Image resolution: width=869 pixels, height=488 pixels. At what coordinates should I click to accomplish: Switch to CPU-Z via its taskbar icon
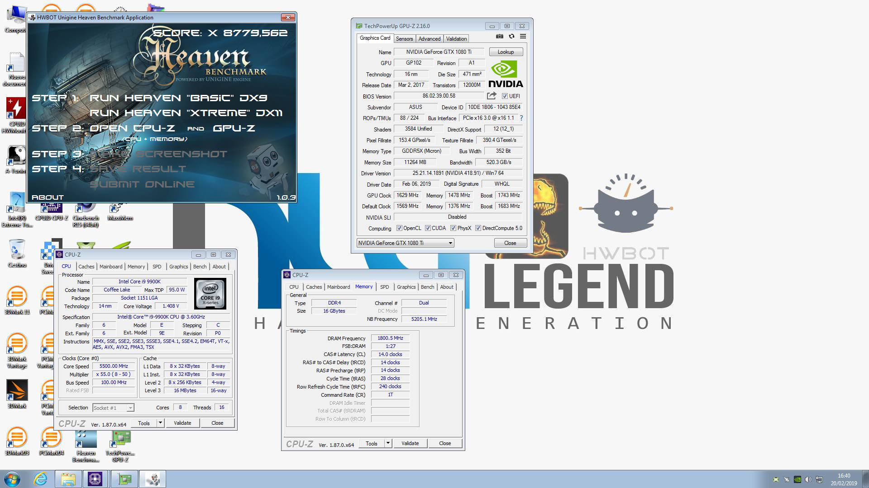click(95, 479)
